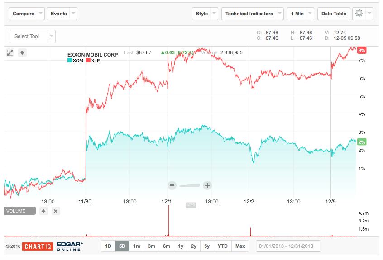The image size is (383, 260).
Task: Move the VOLUME panel up with arrow
Action: tap(43, 211)
